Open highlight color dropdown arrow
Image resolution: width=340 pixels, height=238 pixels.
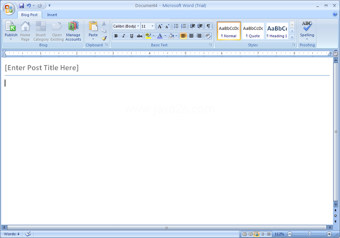153,36
